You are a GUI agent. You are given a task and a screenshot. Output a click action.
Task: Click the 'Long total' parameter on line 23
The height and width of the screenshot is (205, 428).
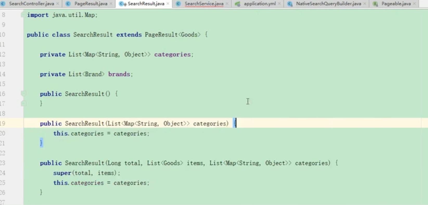coord(124,163)
